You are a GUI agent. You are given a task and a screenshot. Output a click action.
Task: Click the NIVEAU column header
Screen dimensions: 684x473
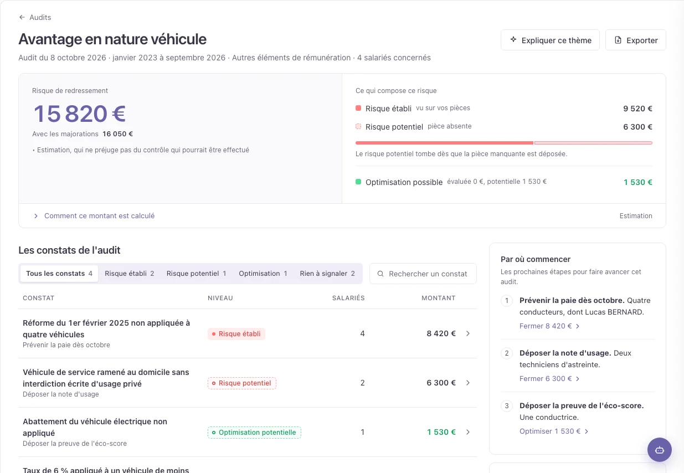click(220, 298)
